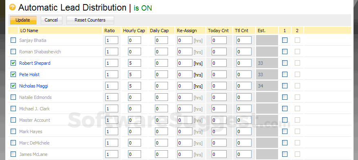
Task: Click Re-Assign field for Marc DeMichele
Action: 185,143
